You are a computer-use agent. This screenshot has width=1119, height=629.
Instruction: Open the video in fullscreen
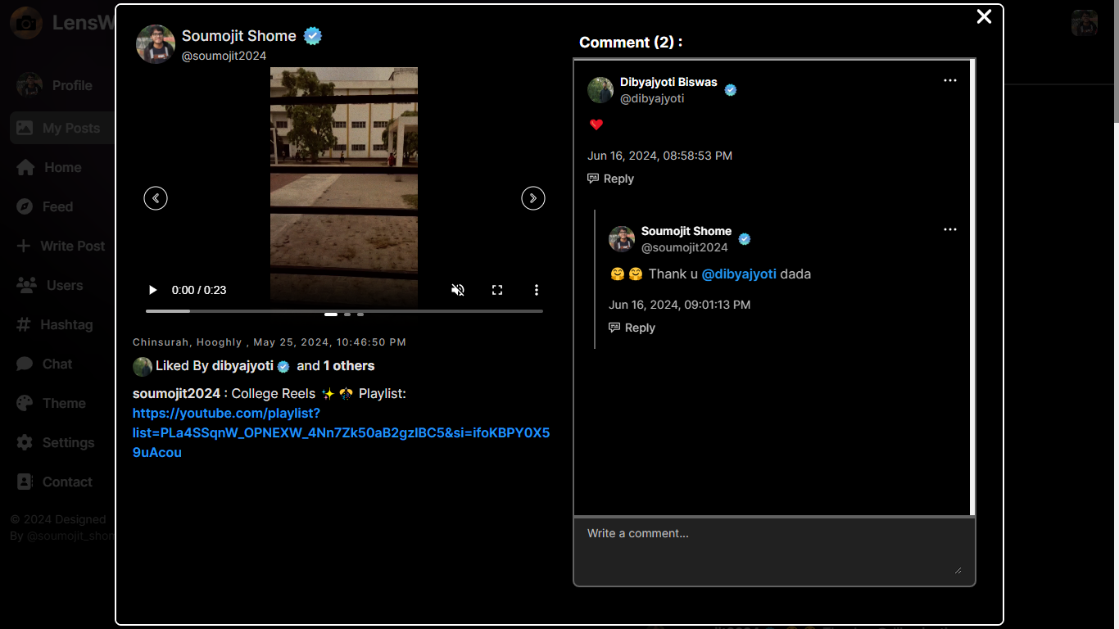[x=497, y=290]
